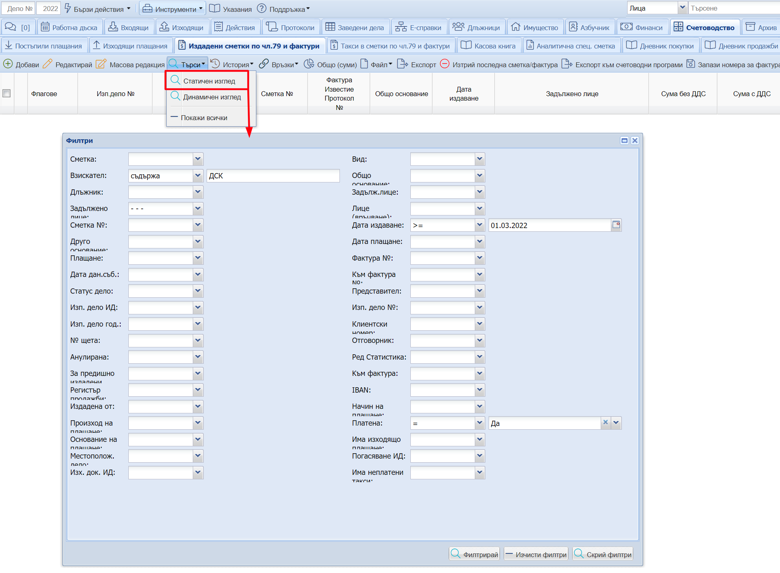
Task: Open the История dropdown
Action: coord(232,64)
